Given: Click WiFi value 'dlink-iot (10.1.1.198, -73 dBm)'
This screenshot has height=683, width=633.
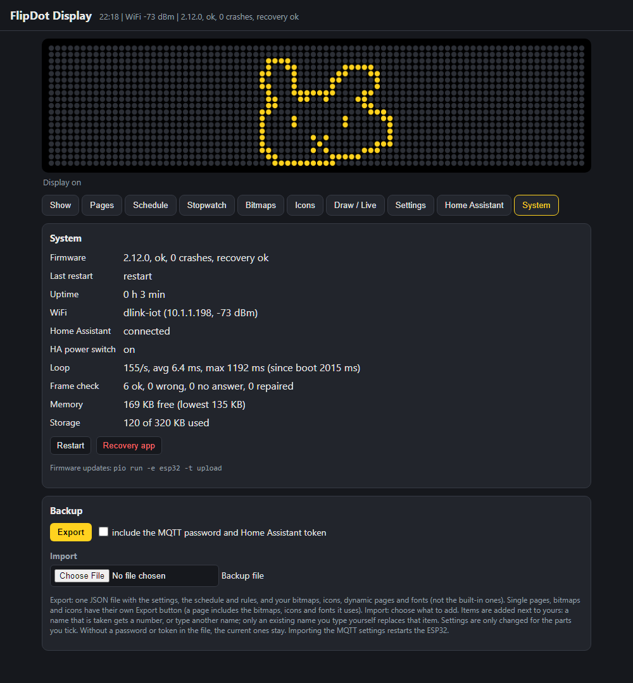Looking at the screenshot, I should 191,313.
